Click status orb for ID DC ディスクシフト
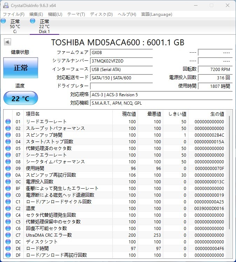The image size is (236, 262). pyautogui.click(x=8, y=242)
